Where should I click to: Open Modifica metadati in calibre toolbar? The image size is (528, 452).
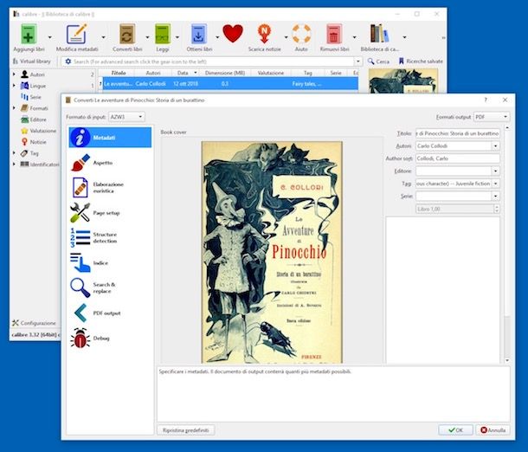click(x=77, y=34)
